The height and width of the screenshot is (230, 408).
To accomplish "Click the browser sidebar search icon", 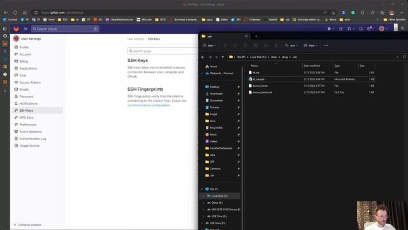I will (x=402, y=28).
